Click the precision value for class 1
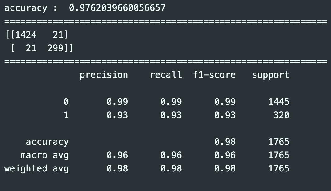 (117, 115)
